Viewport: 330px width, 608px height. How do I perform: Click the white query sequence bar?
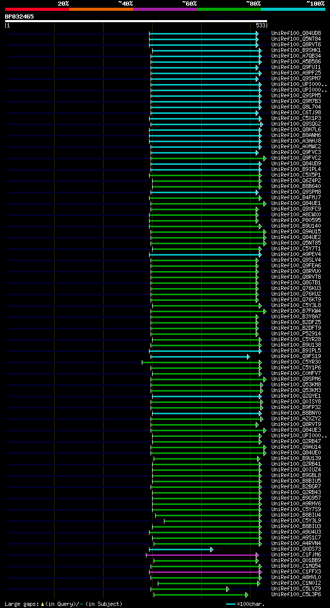136,21
